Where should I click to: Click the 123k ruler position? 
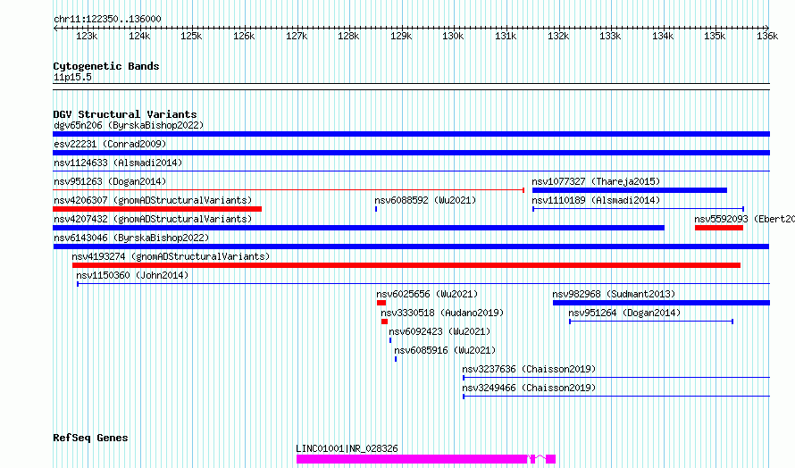pos(87,36)
